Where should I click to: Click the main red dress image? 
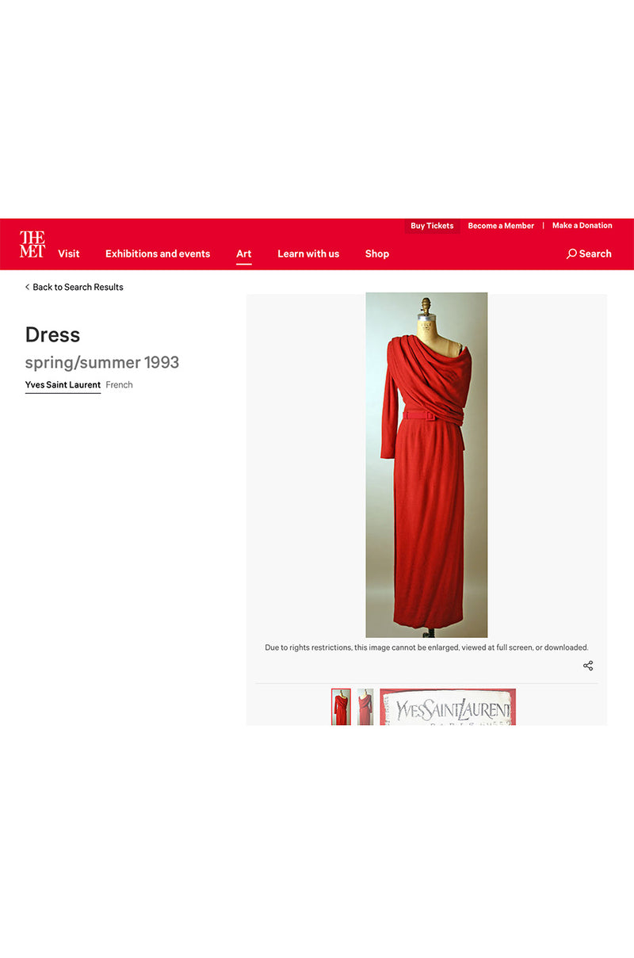pyautogui.click(x=426, y=465)
